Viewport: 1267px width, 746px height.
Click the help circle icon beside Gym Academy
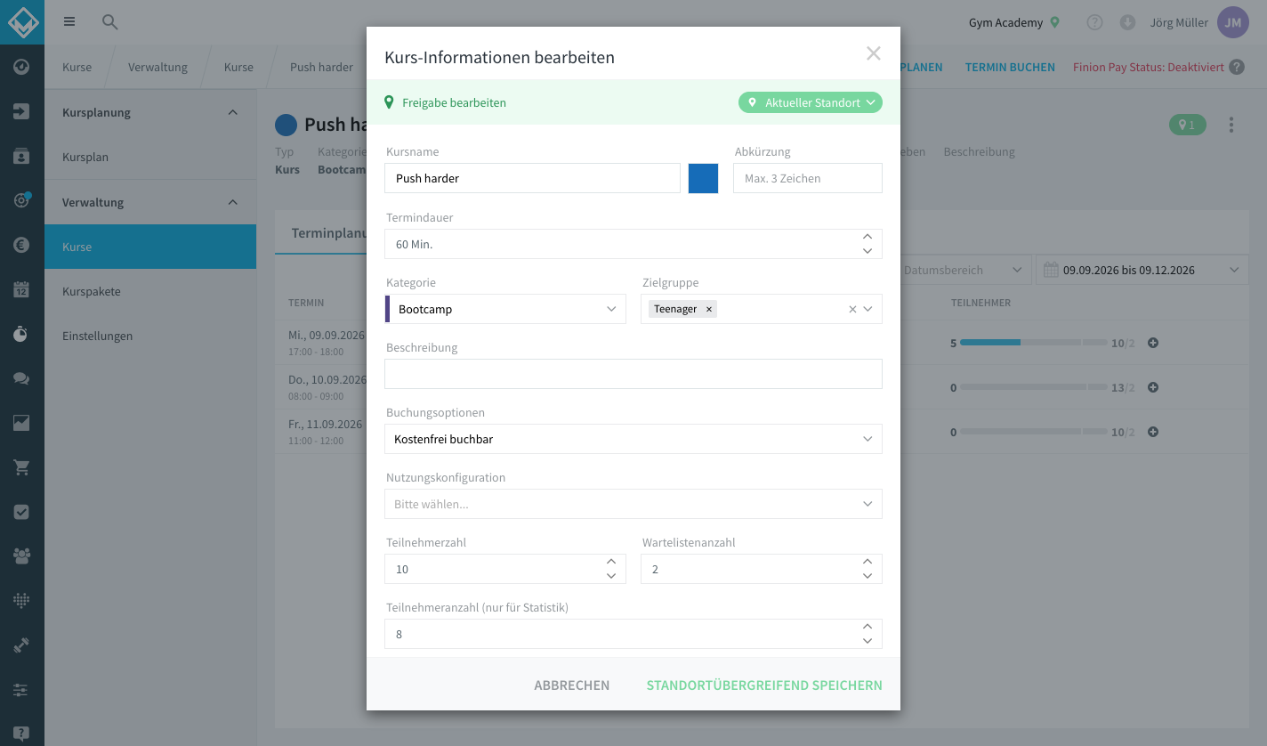tap(1094, 22)
